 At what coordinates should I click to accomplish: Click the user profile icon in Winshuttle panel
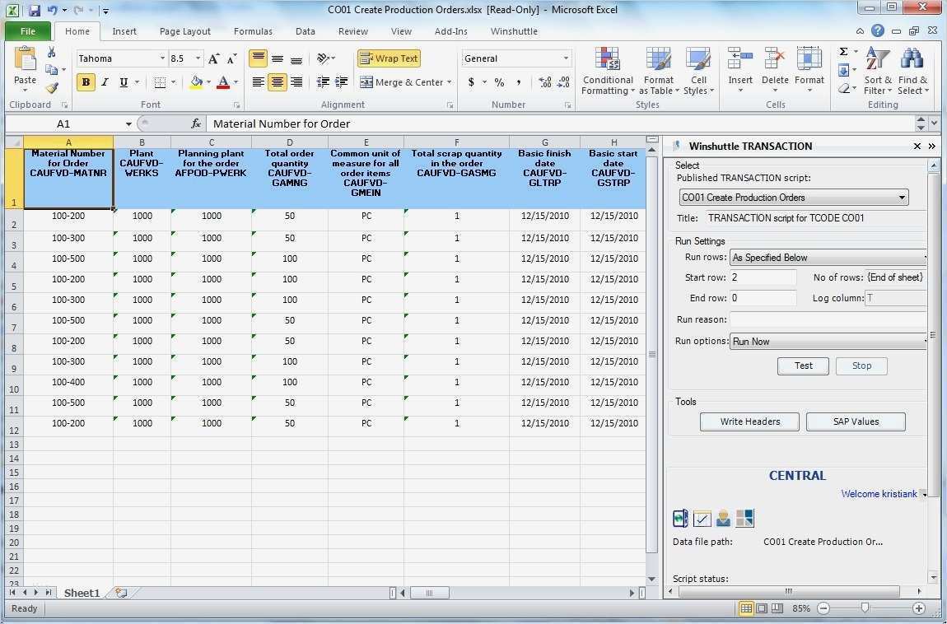pos(723,518)
